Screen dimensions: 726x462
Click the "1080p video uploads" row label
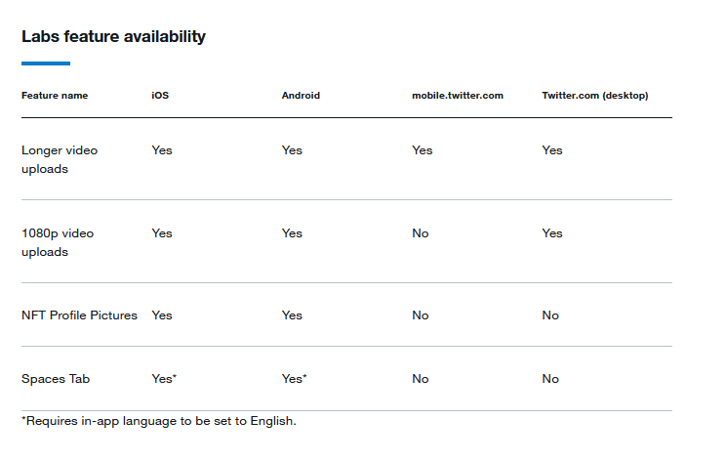58,242
